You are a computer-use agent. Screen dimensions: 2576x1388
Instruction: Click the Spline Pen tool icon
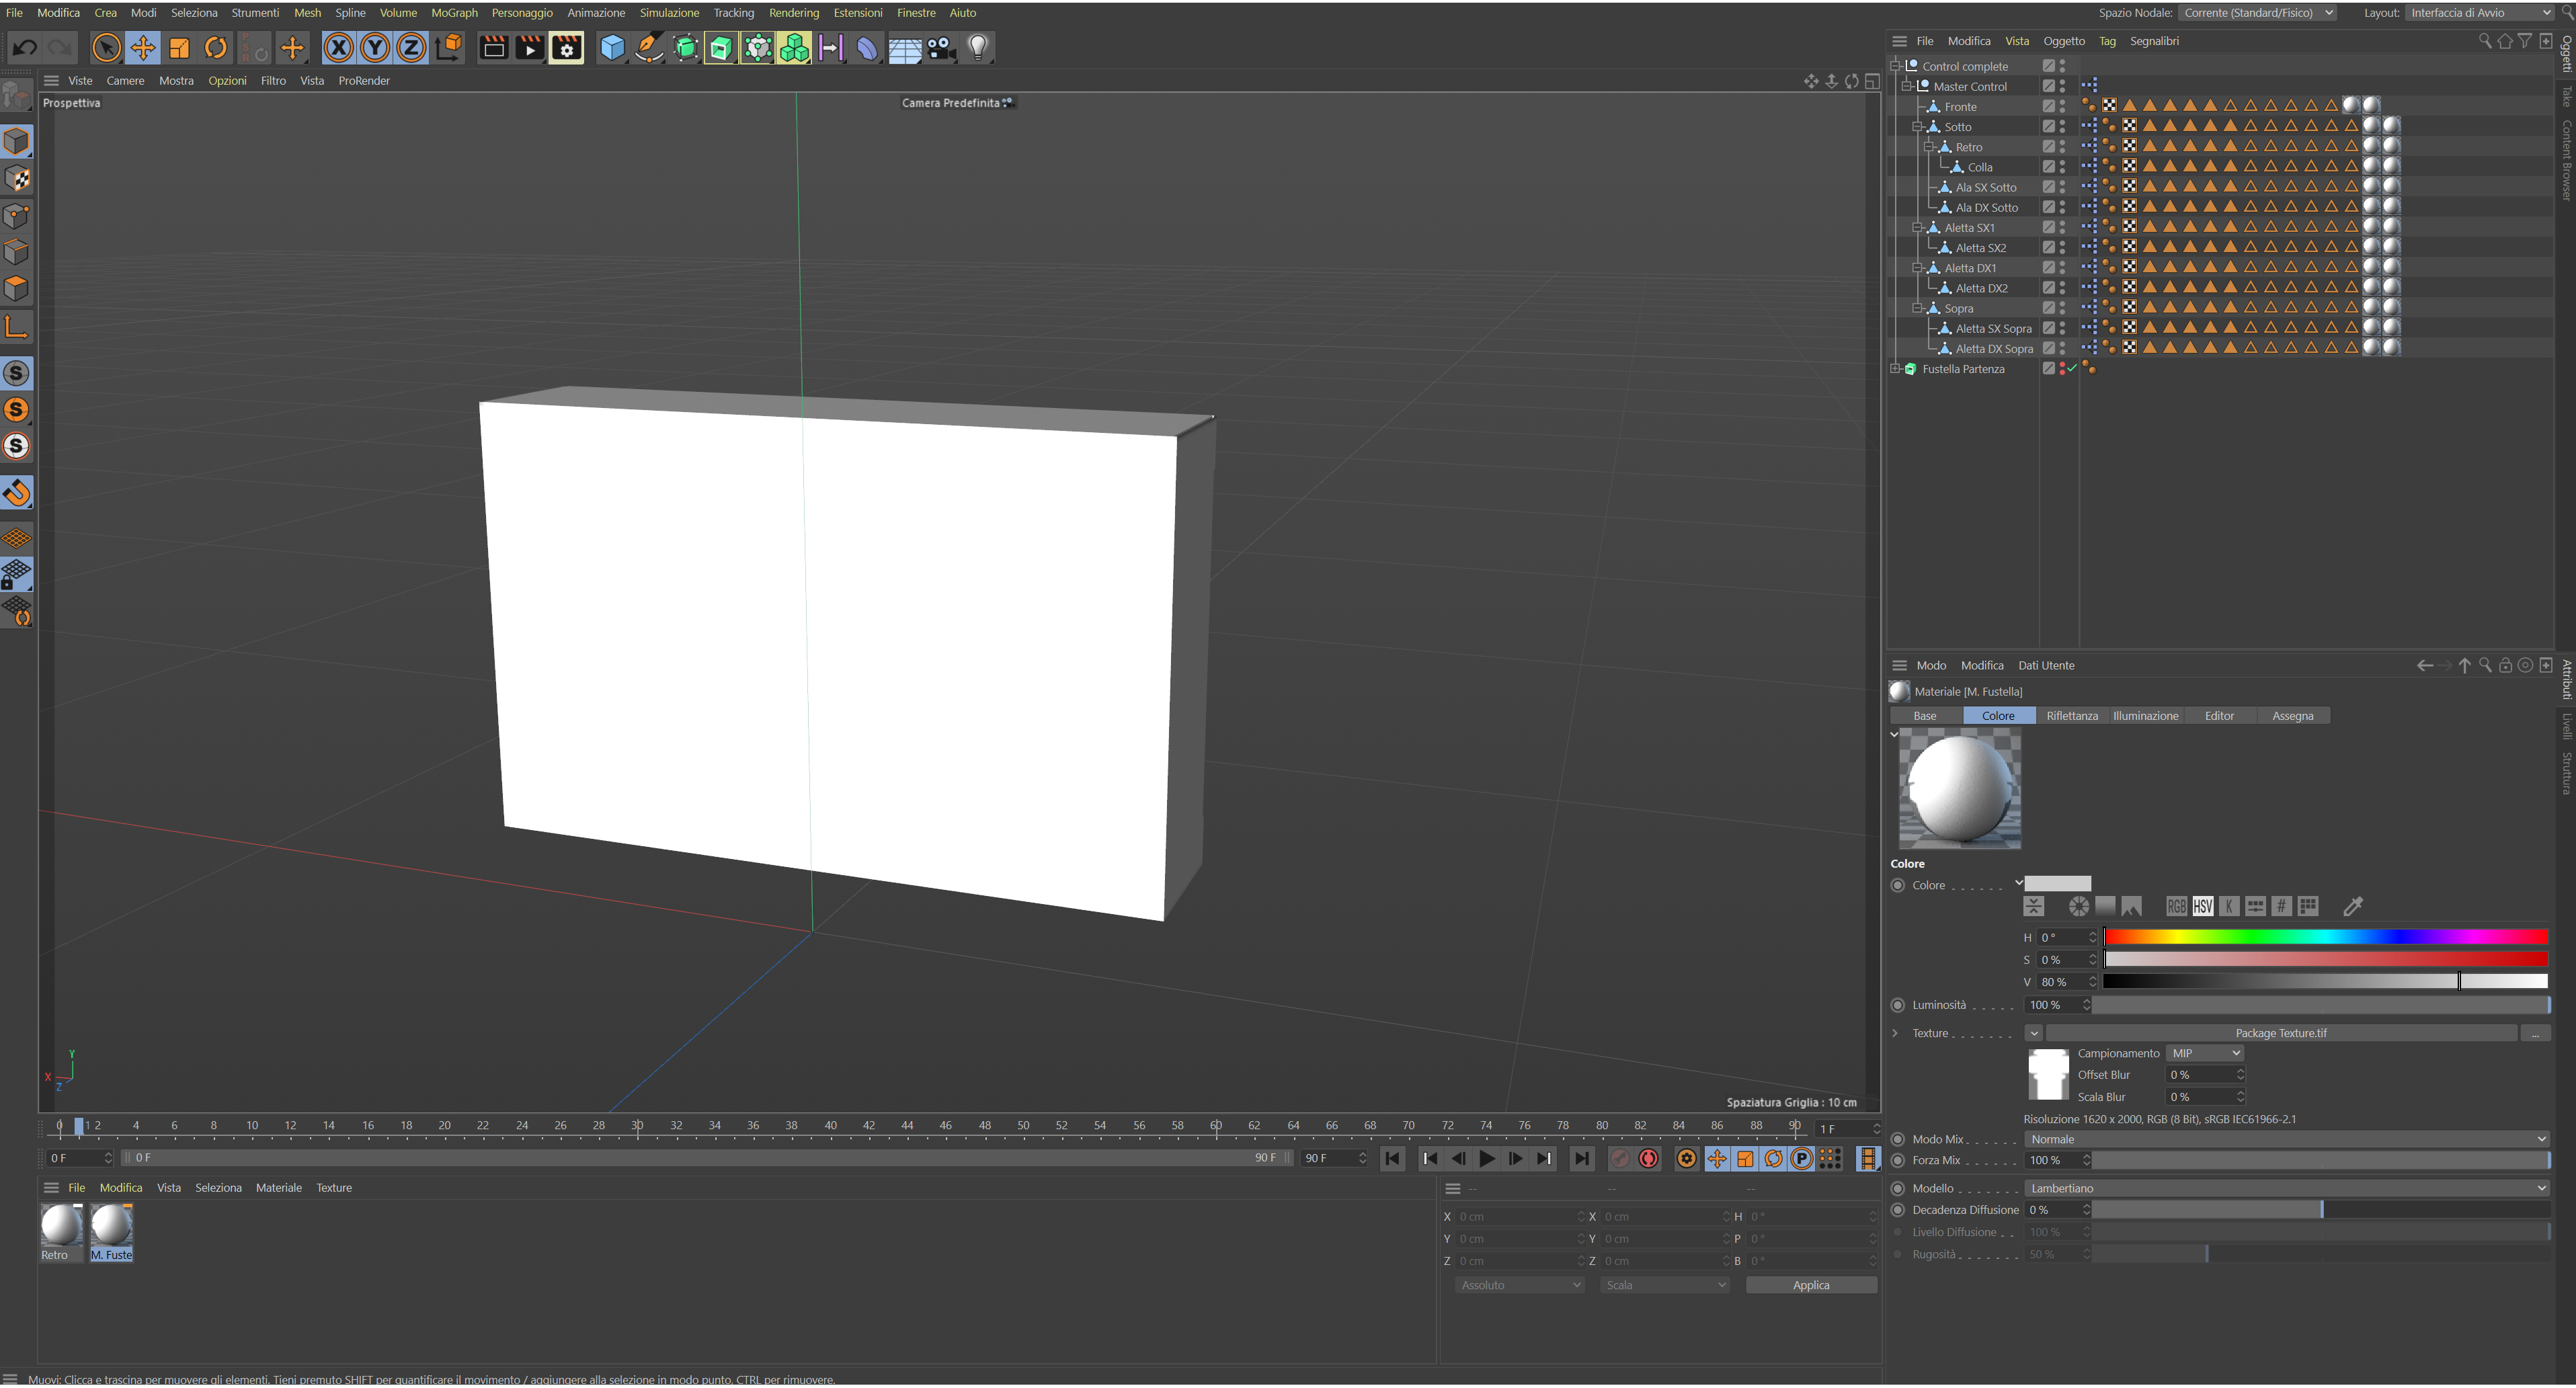click(x=649, y=48)
